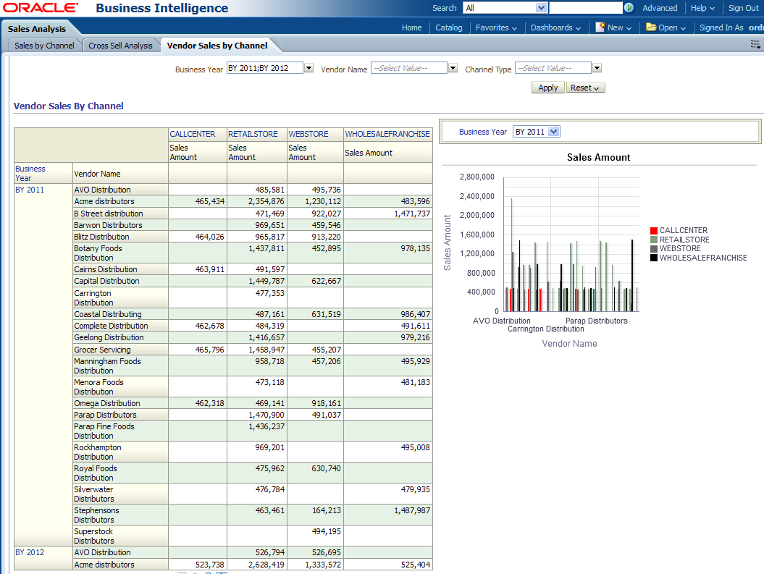Open the Channel Type prompt dropdown

[x=597, y=68]
